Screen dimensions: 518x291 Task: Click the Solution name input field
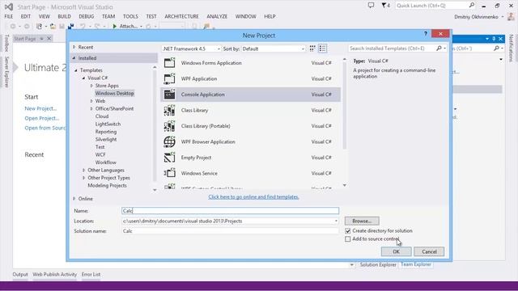tap(230, 231)
